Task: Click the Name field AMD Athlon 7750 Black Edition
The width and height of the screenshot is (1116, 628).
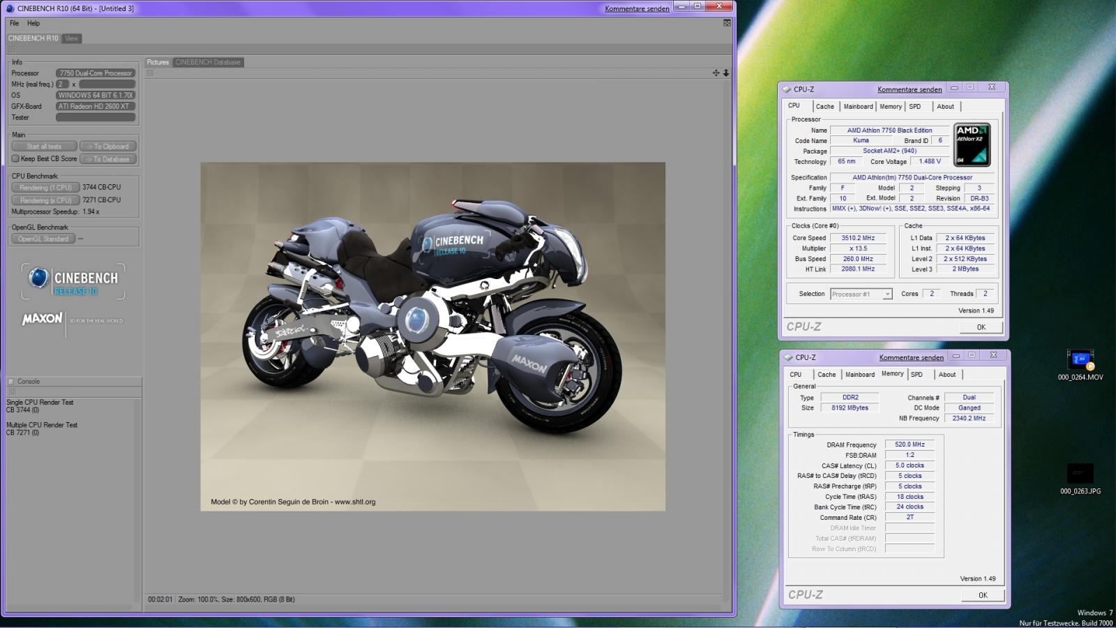Action: click(889, 130)
